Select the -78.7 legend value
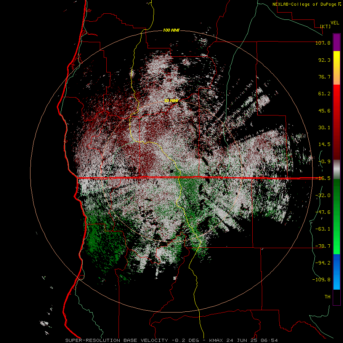 [x=323, y=246]
